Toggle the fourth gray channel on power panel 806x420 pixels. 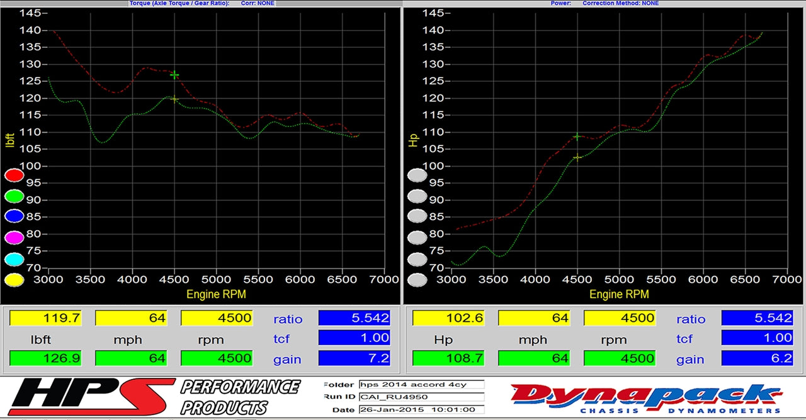tap(417, 237)
